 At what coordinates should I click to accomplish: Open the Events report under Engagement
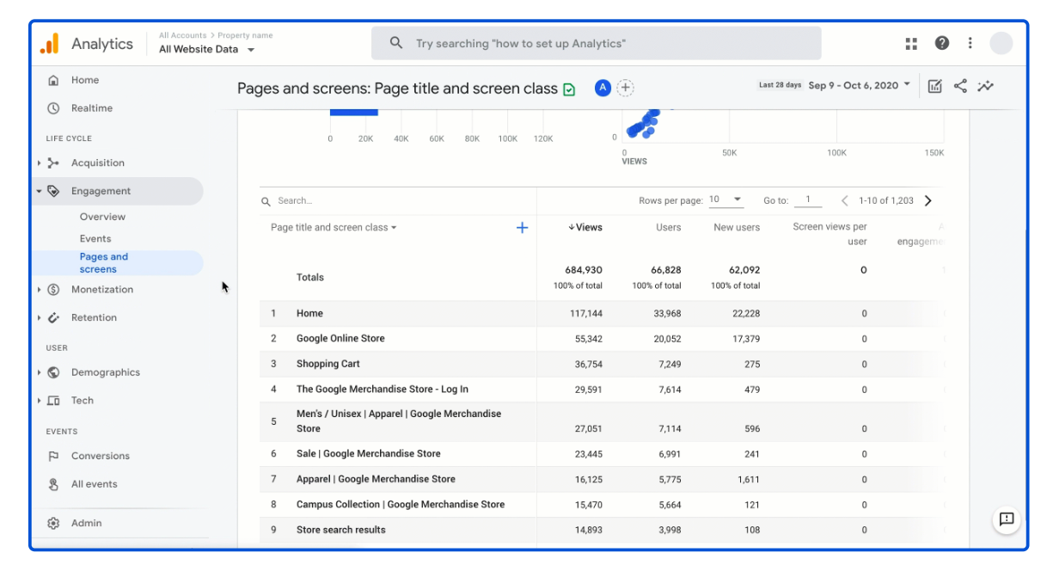(95, 239)
